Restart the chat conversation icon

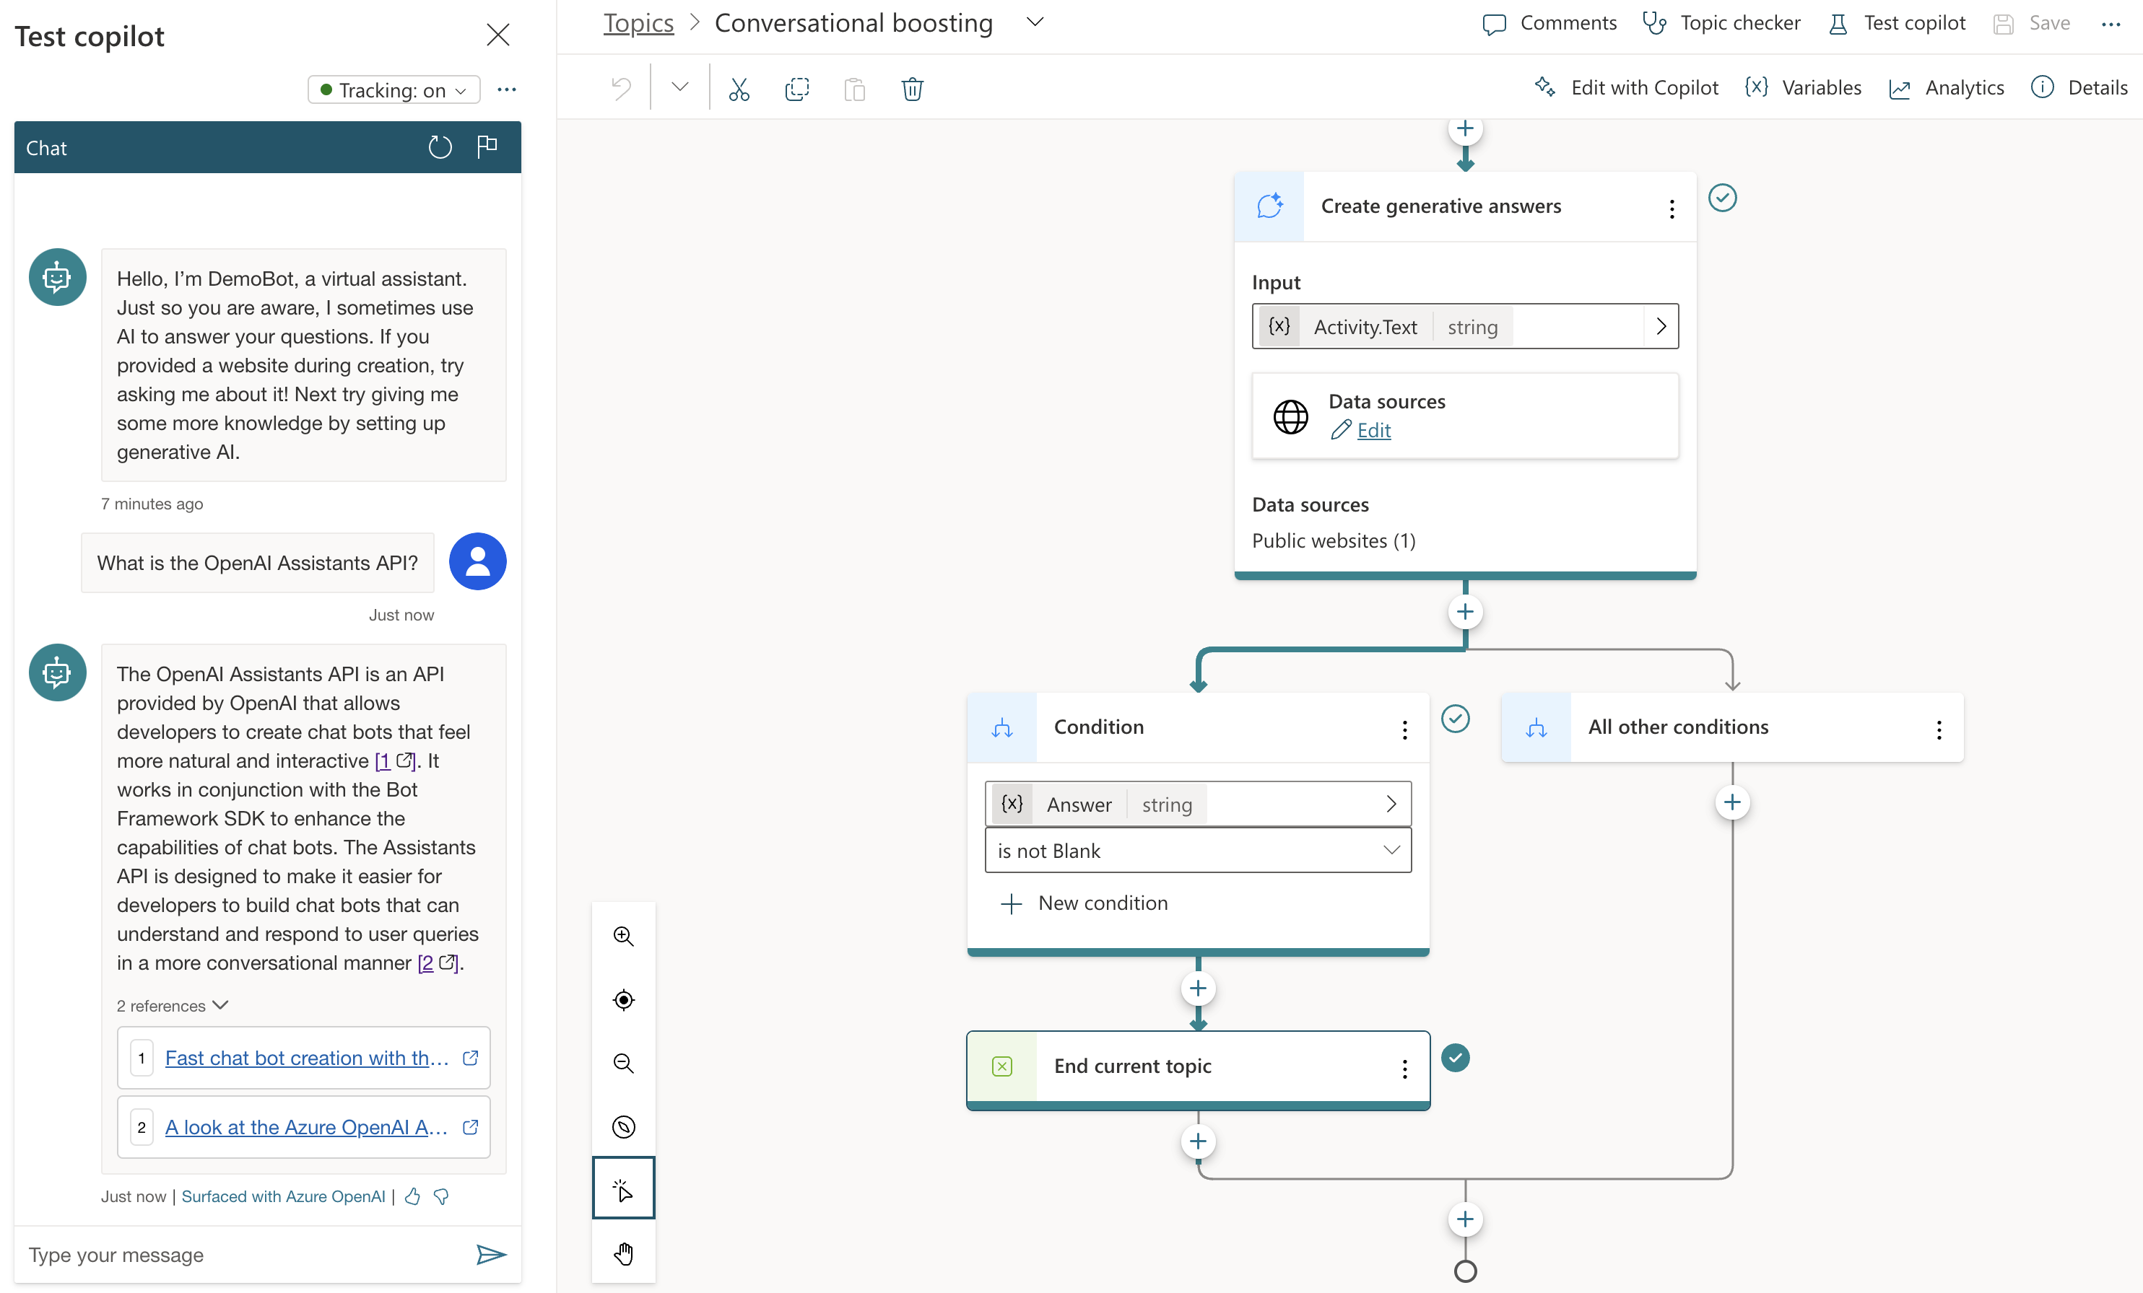click(440, 148)
